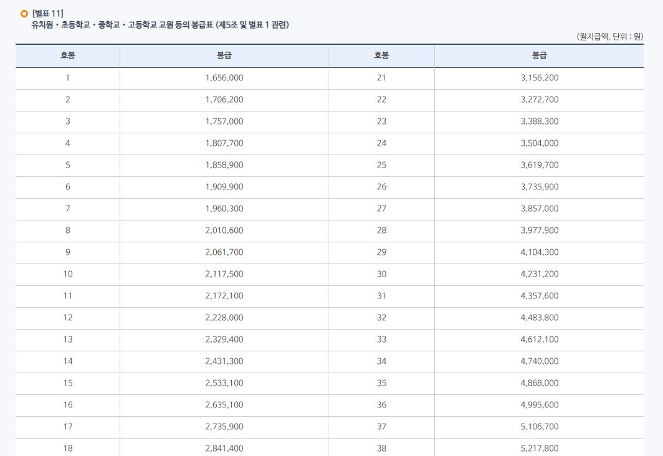The height and width of the screenshot is (456, 663).
Task: Select salary cell 1,757,000
Action: [224, 121]
